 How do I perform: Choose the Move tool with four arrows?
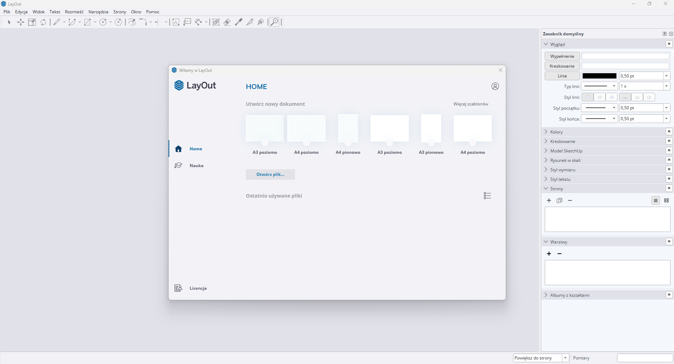(x=21, y=22)
